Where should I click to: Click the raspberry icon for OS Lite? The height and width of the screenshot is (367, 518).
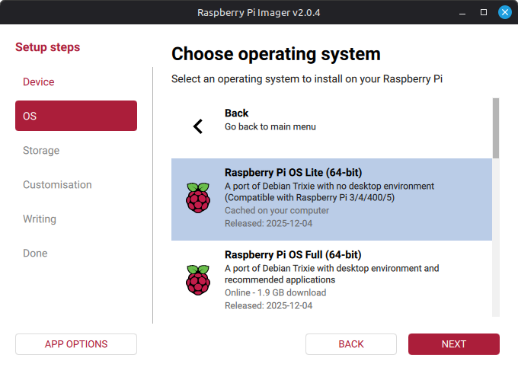coord(198,198)
